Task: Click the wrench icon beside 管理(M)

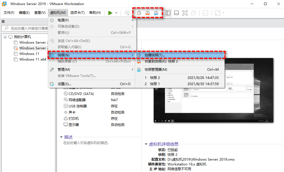Action: pos(52,70)
